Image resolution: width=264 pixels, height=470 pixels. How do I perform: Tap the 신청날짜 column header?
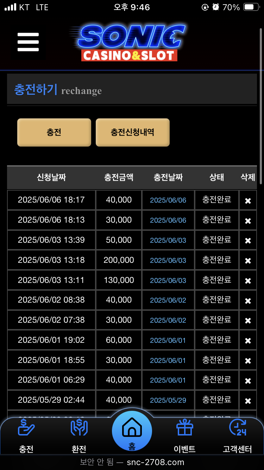pyautogui.click(x=51, y=178)
